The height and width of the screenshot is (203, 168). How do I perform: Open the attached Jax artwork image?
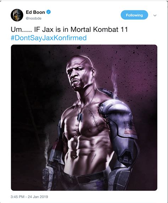pyautogui.click(x=84, y=118)
